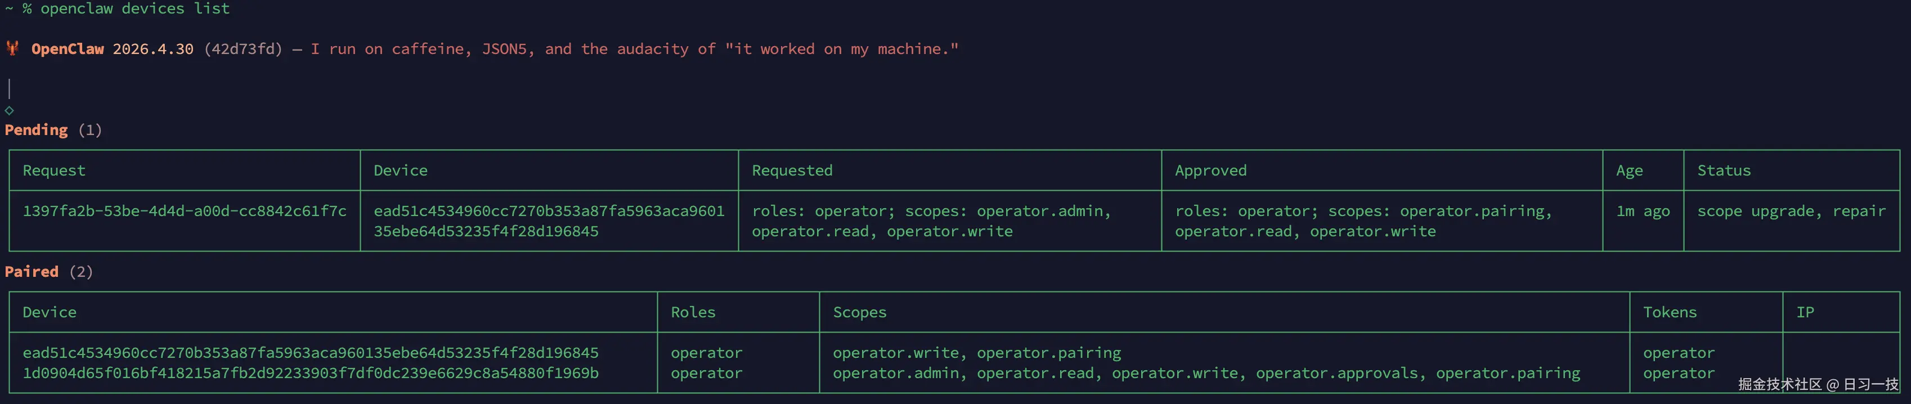The width and height of the screenshot is (1911, 404).
Task: Click the diamond marker above Pending
Action: tap(10, 110)
